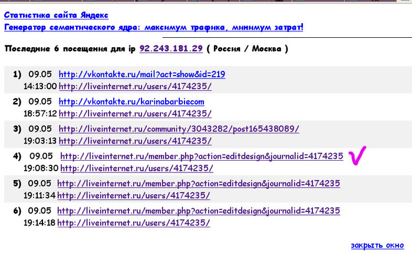Click the 09.05 date in row 6
412x274 pixels.
point(39,211)
